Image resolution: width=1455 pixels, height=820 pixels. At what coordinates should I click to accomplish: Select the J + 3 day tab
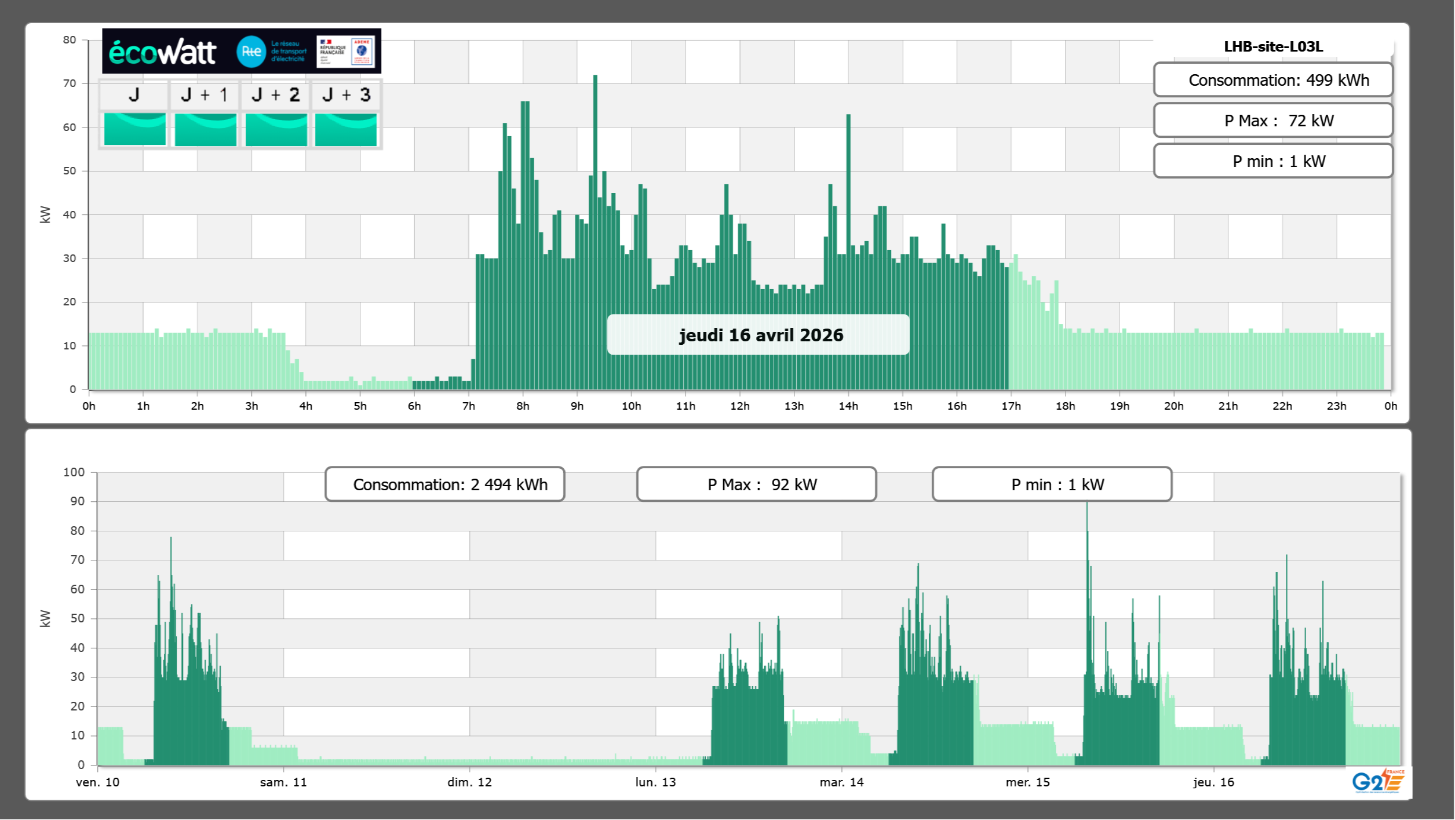point(346,95)
